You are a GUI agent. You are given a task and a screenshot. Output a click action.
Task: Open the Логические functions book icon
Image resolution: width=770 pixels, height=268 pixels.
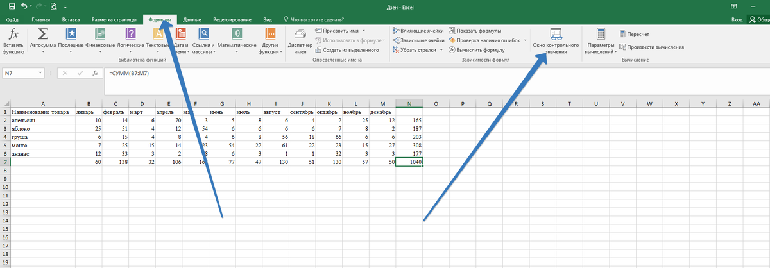click(x=130, y=35)
